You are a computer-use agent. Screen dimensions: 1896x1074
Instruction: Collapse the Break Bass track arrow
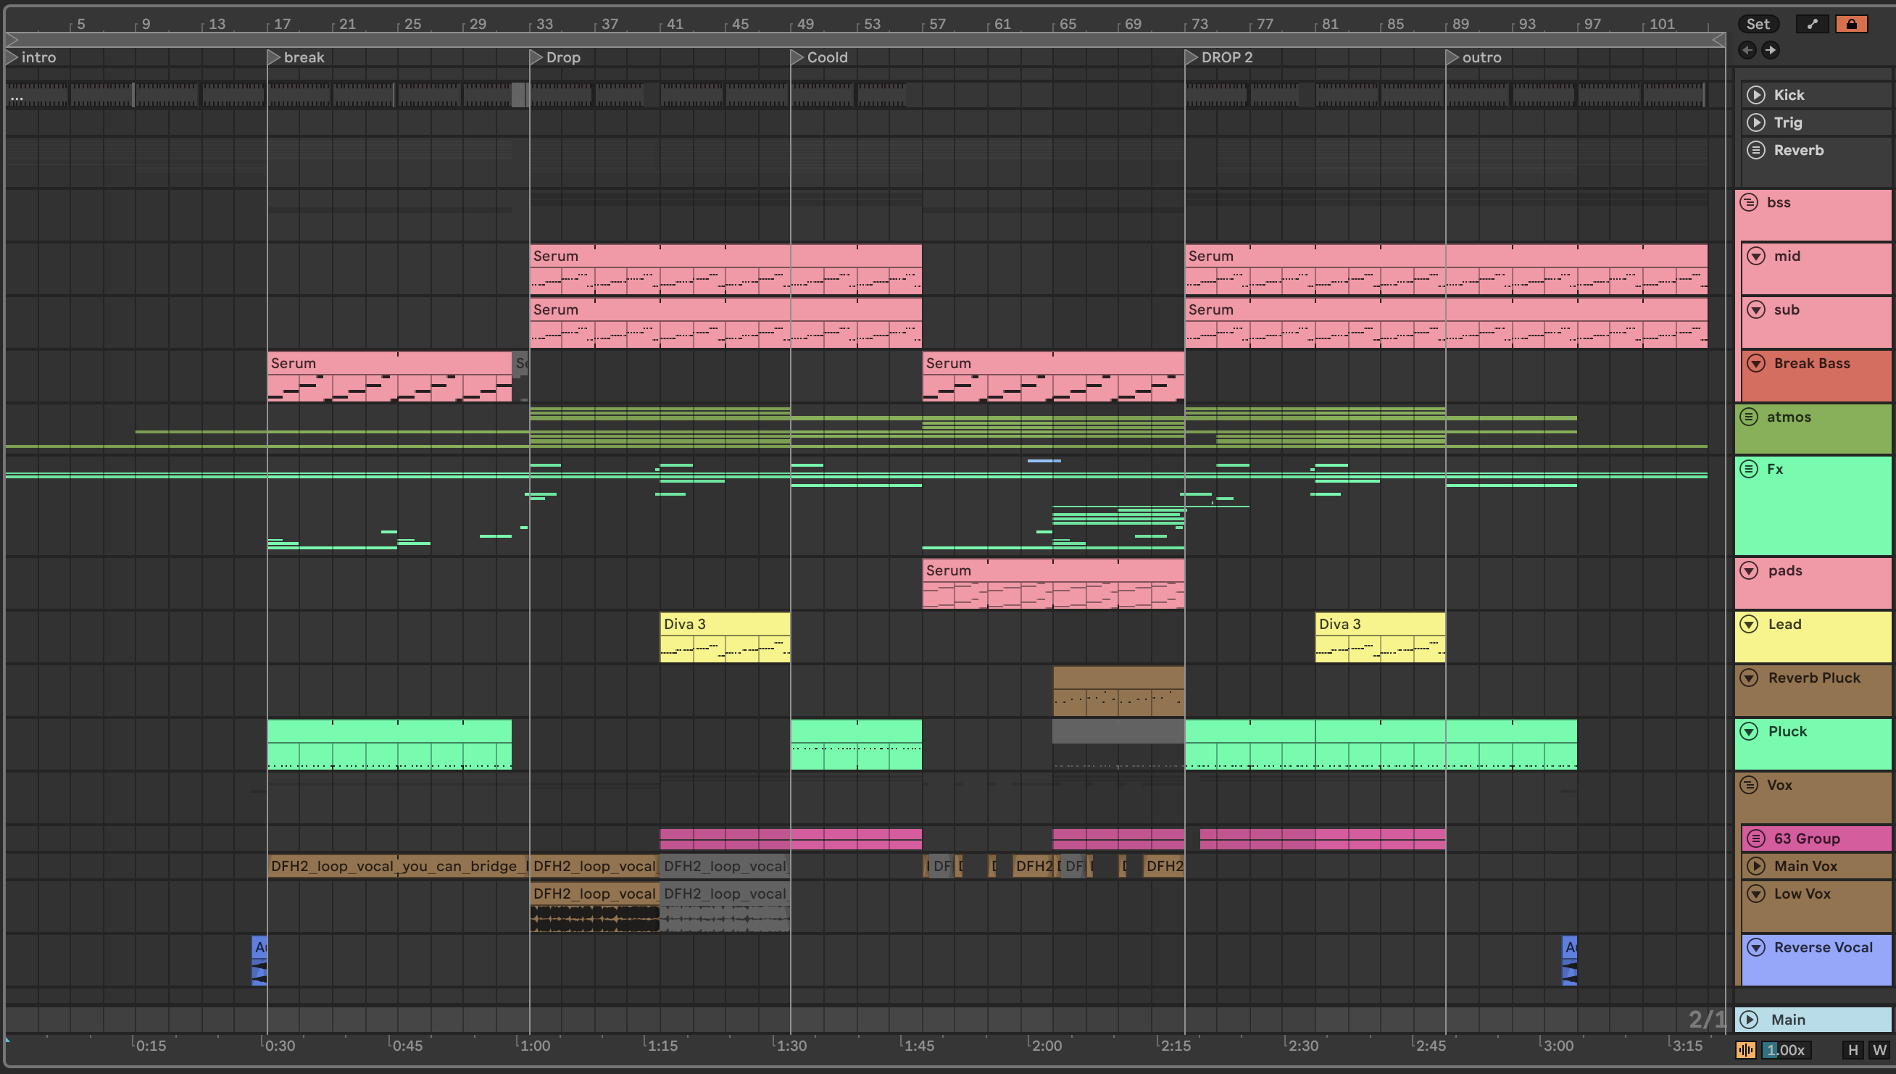click(x=1756, y=363)
